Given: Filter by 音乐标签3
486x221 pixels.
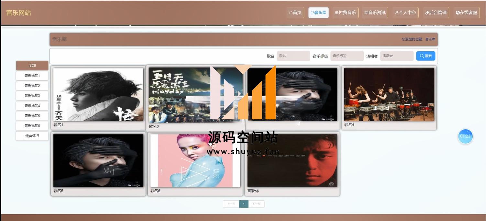Looking at the screenshot, I should point(32,96).
